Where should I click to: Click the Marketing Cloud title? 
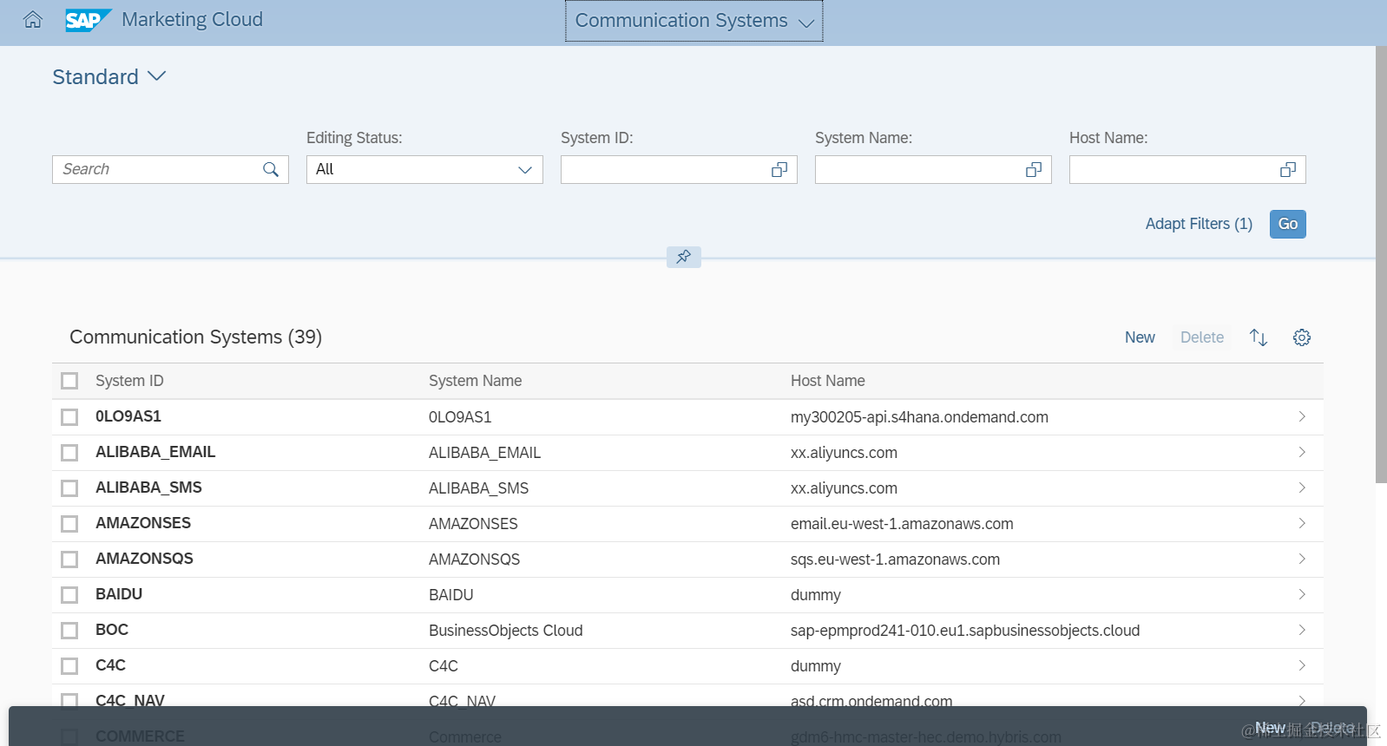coord(192,20)
